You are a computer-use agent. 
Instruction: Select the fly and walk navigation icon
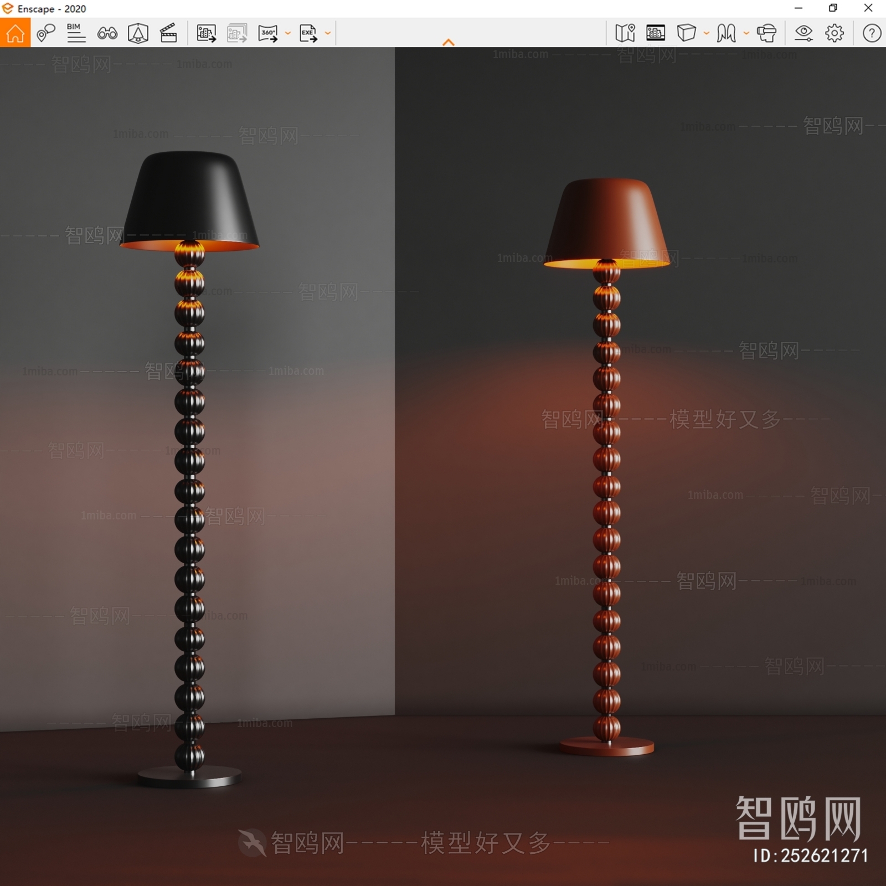726,33
